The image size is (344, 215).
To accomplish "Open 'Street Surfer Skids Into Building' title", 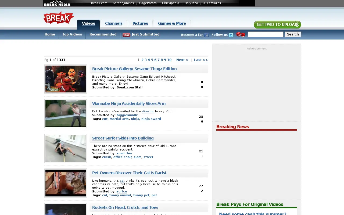I will (x=123, y=138).
